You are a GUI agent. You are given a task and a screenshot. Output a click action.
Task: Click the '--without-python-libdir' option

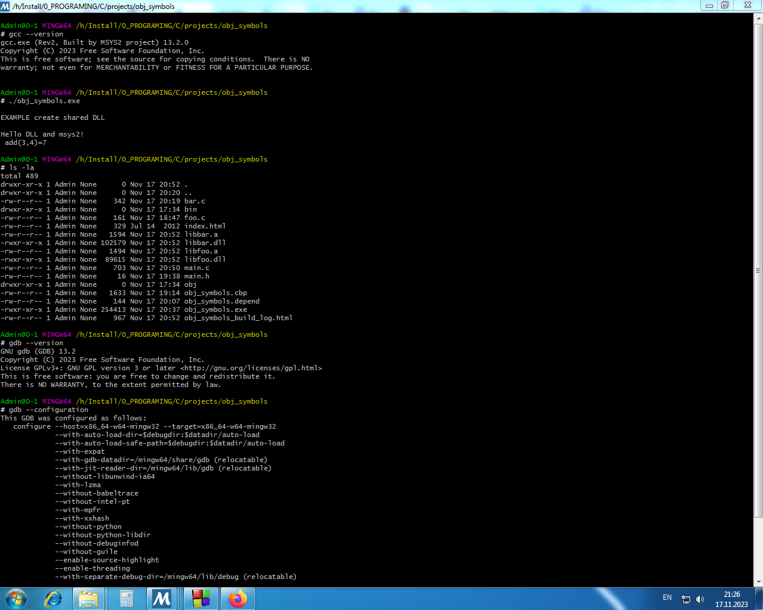click(103, 535)
